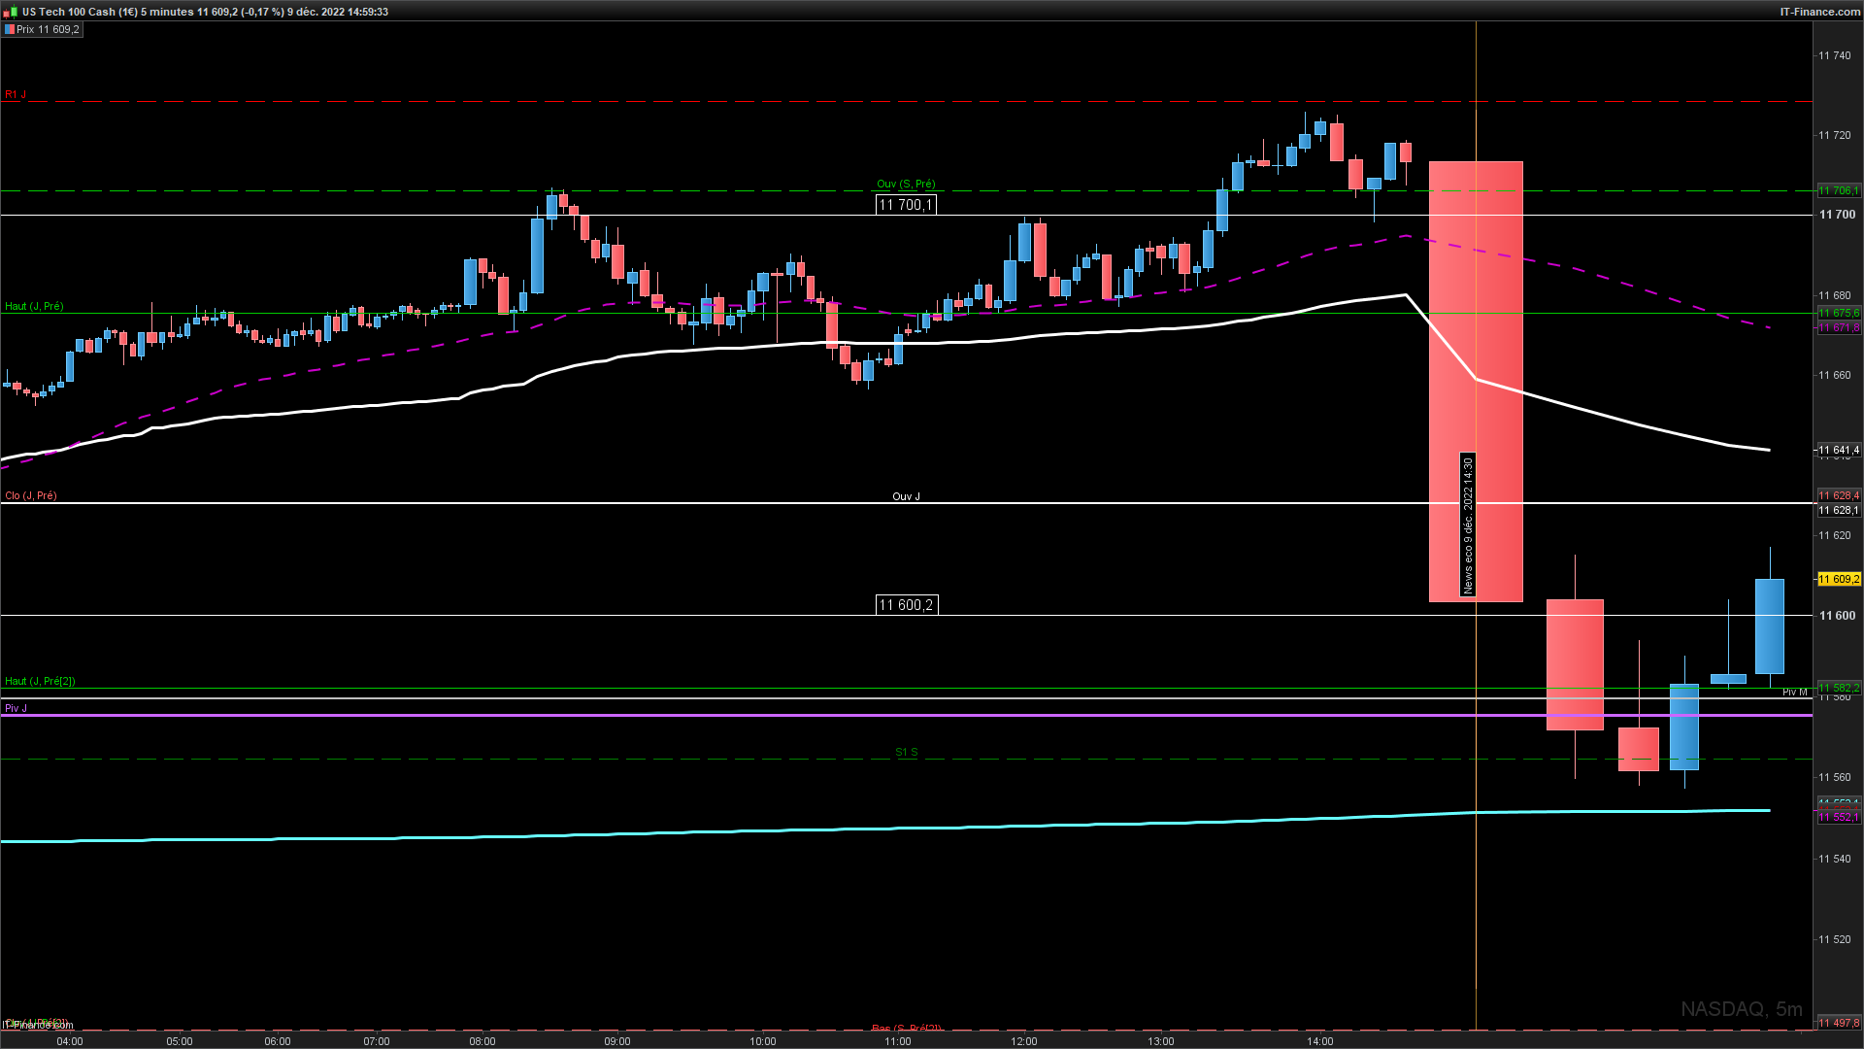Select the Ouv J line label
This screenshot has width=1864, height=1049.
(x=906, y=496)
